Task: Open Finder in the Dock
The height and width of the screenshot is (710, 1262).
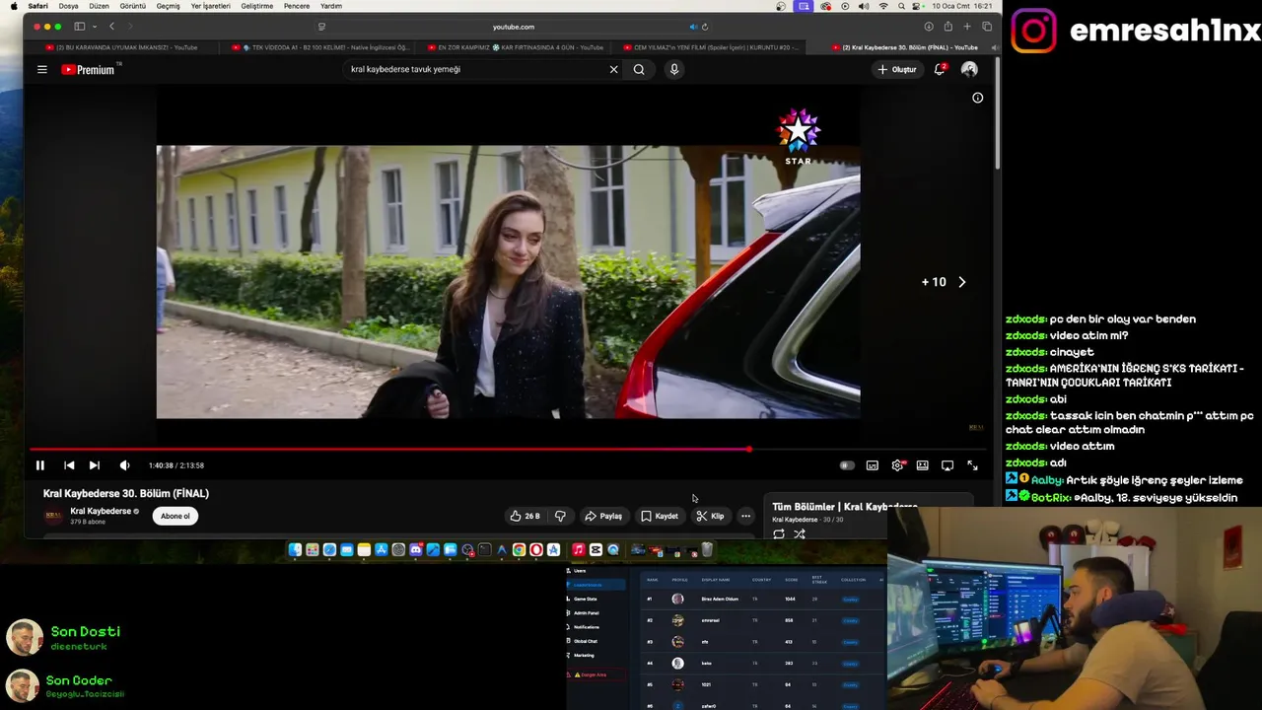Action: pos(295,550)
